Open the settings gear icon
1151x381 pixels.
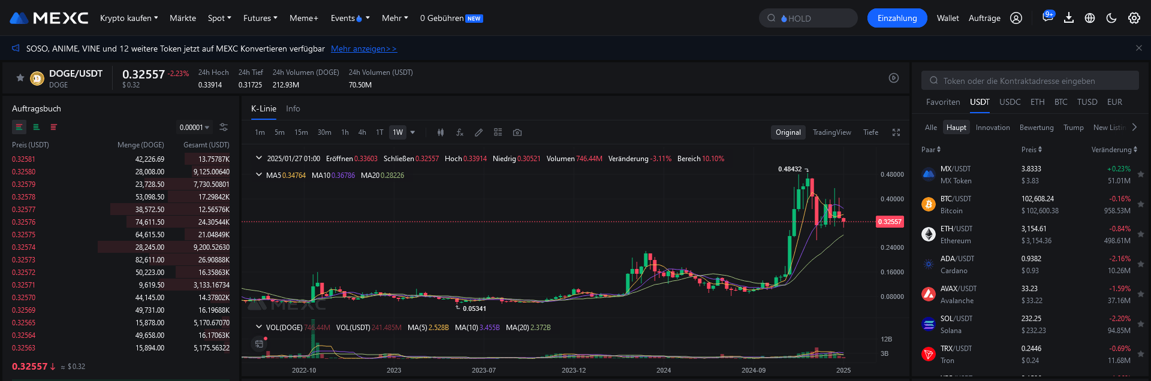click(x=1134, y=18)
